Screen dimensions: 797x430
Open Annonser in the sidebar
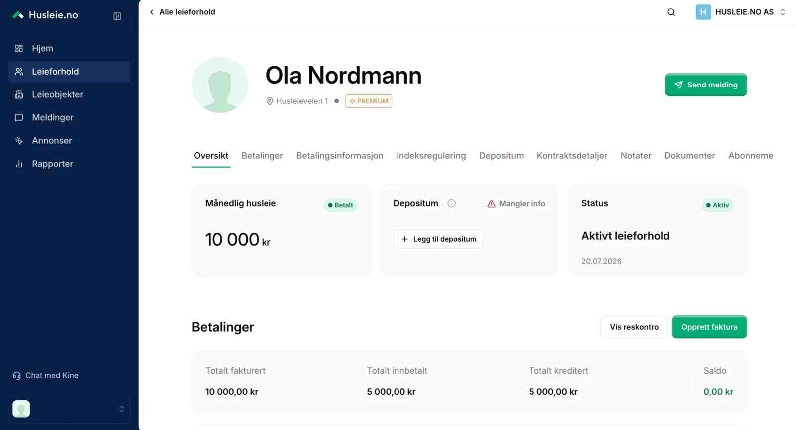pos(69,141)
